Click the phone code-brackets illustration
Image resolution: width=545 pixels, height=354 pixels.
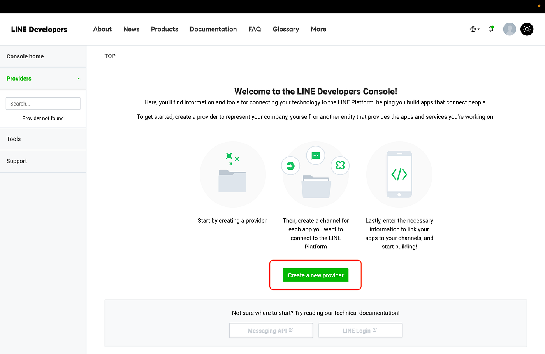[x=399, y=174]
